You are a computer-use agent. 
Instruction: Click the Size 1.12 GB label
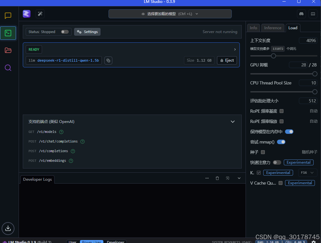click(199, 60)
